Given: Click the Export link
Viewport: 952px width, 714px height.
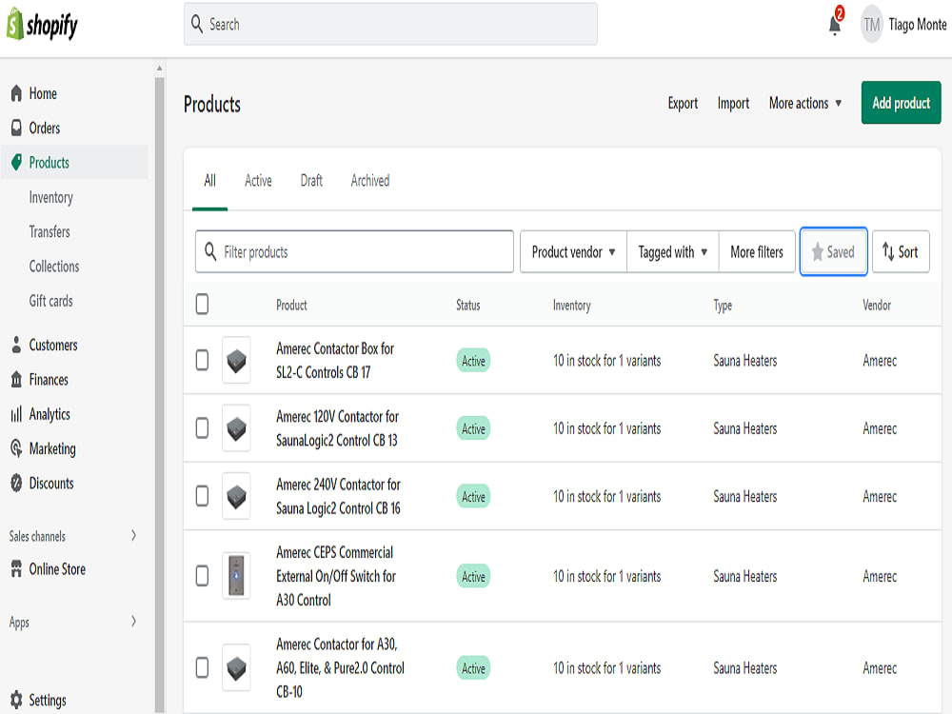Looking at the screenshot, I should coord(683,103).
